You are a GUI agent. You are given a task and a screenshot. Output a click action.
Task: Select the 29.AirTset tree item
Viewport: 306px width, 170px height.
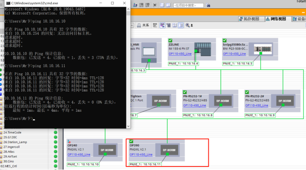[10, 157]
